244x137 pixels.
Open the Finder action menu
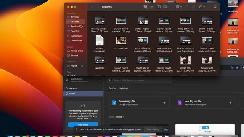pyautogui.click(x=202, y=7)
